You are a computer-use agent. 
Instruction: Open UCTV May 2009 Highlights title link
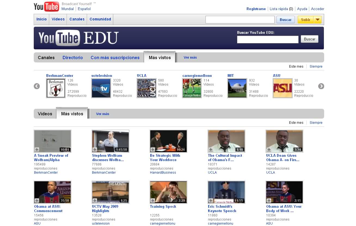(105, 209)
